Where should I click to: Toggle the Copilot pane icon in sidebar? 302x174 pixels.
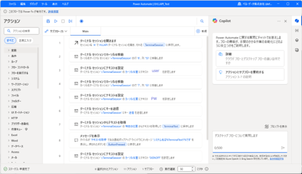[297, 21]
